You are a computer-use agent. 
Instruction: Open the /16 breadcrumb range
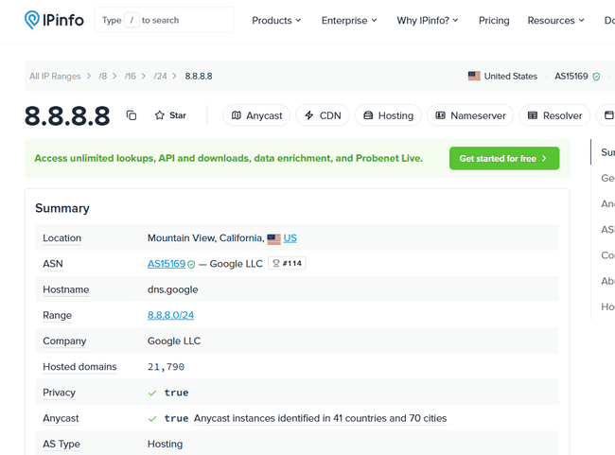pyautogui.click(x=131, y=76)
